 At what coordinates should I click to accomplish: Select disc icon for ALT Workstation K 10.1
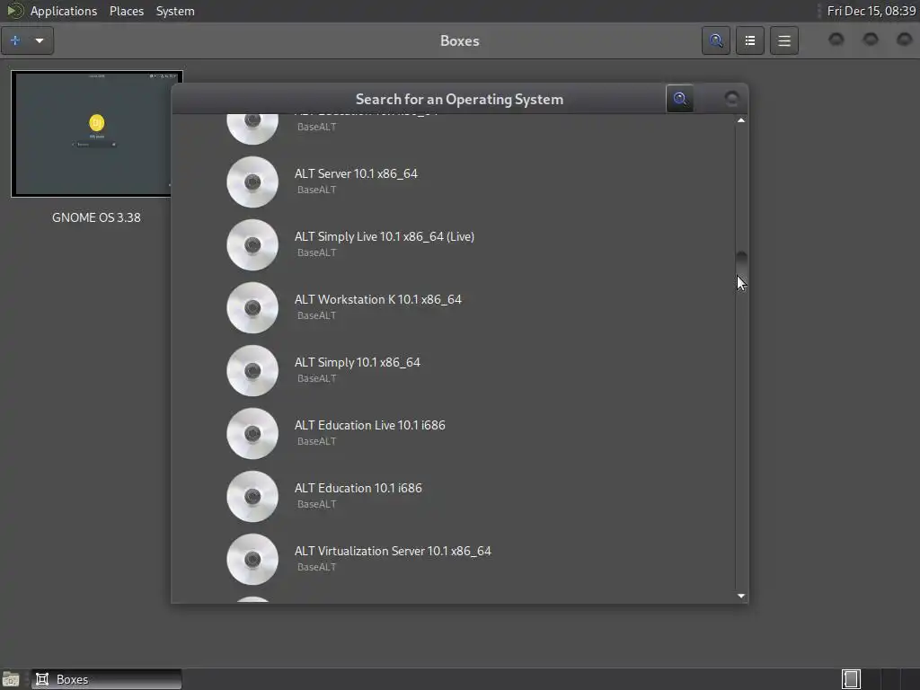pos(252,307)
